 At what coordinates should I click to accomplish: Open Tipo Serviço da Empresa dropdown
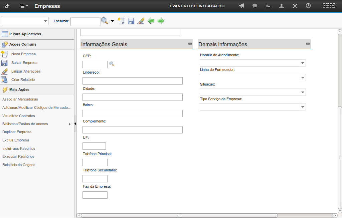(x=302, y=107)
